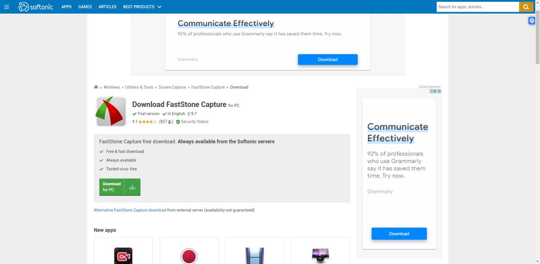Open the red video recorder app thumbnail

123,255
